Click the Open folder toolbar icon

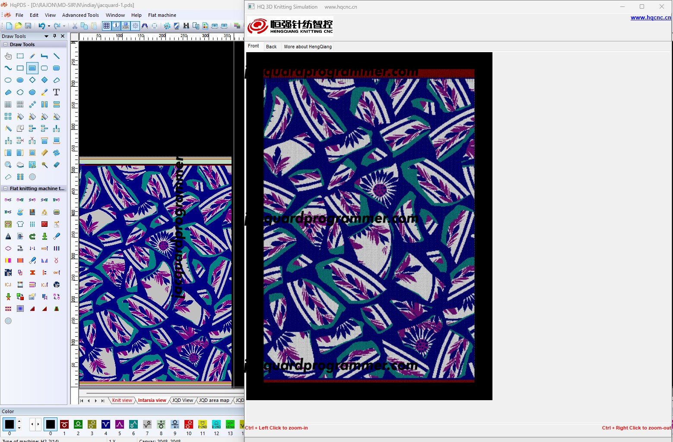pyautogui.click(x=19, y=26)
